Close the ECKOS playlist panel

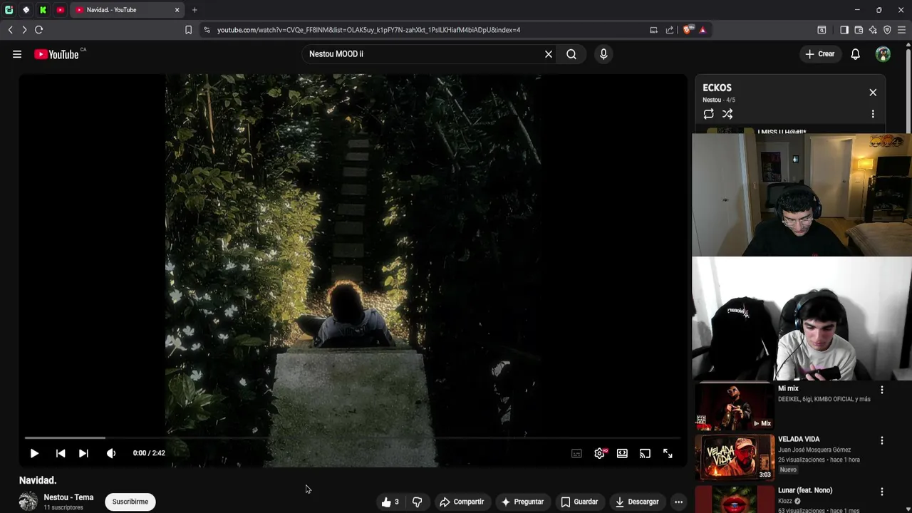click(x=873, y=93)
